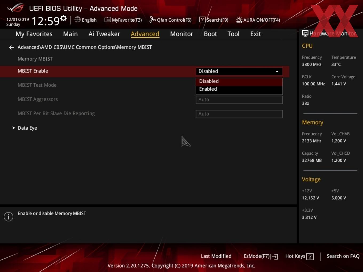363x272 pixels.
Task: Click the +5V value 5.000 V
Action: click(x=338, y=198)
